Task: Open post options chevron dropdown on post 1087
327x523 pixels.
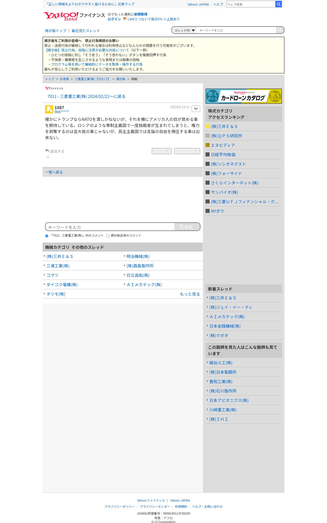Action: pyautogui.click(x=196, y=109)
